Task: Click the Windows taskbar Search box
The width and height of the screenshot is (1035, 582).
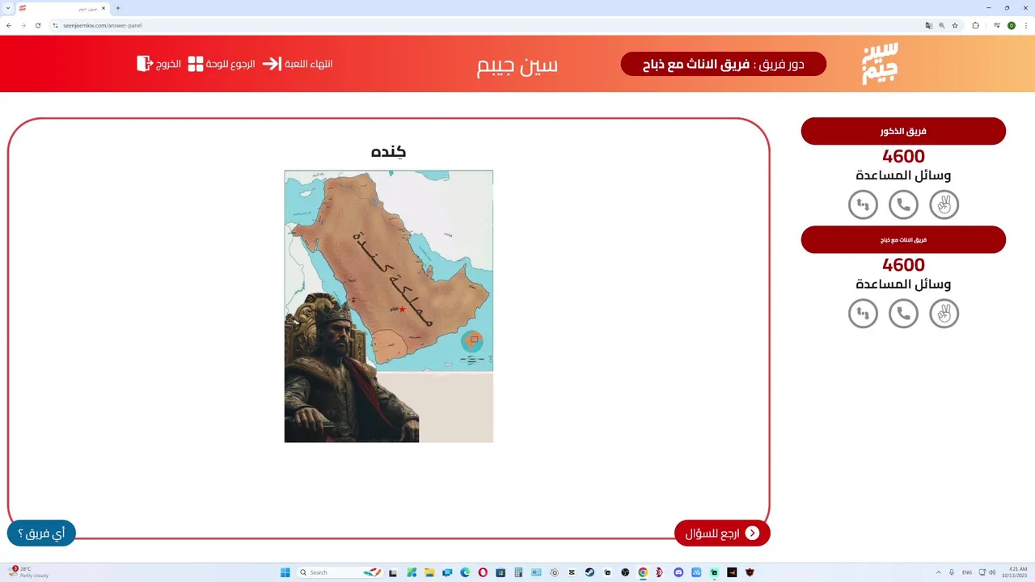Action: 340,572
